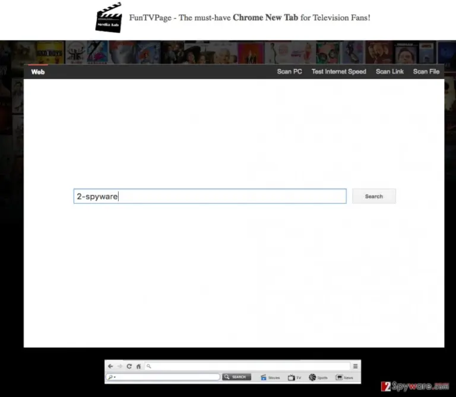Select the Web tab
This screenshot has height=397, width=456.
tap(38, 72)
